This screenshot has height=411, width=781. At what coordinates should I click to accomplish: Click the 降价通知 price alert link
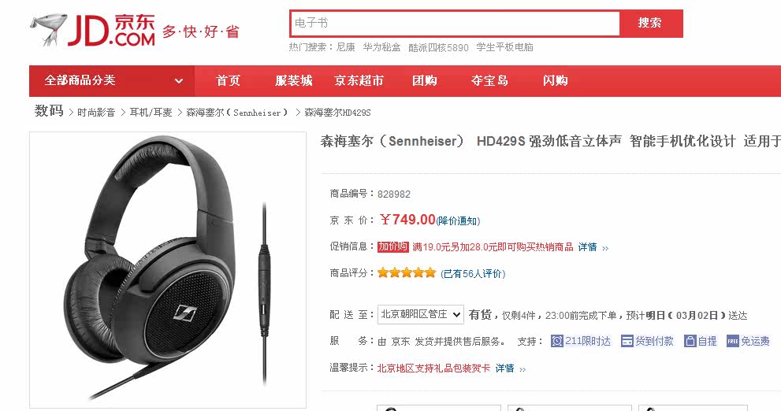click(x=458, y=221)
